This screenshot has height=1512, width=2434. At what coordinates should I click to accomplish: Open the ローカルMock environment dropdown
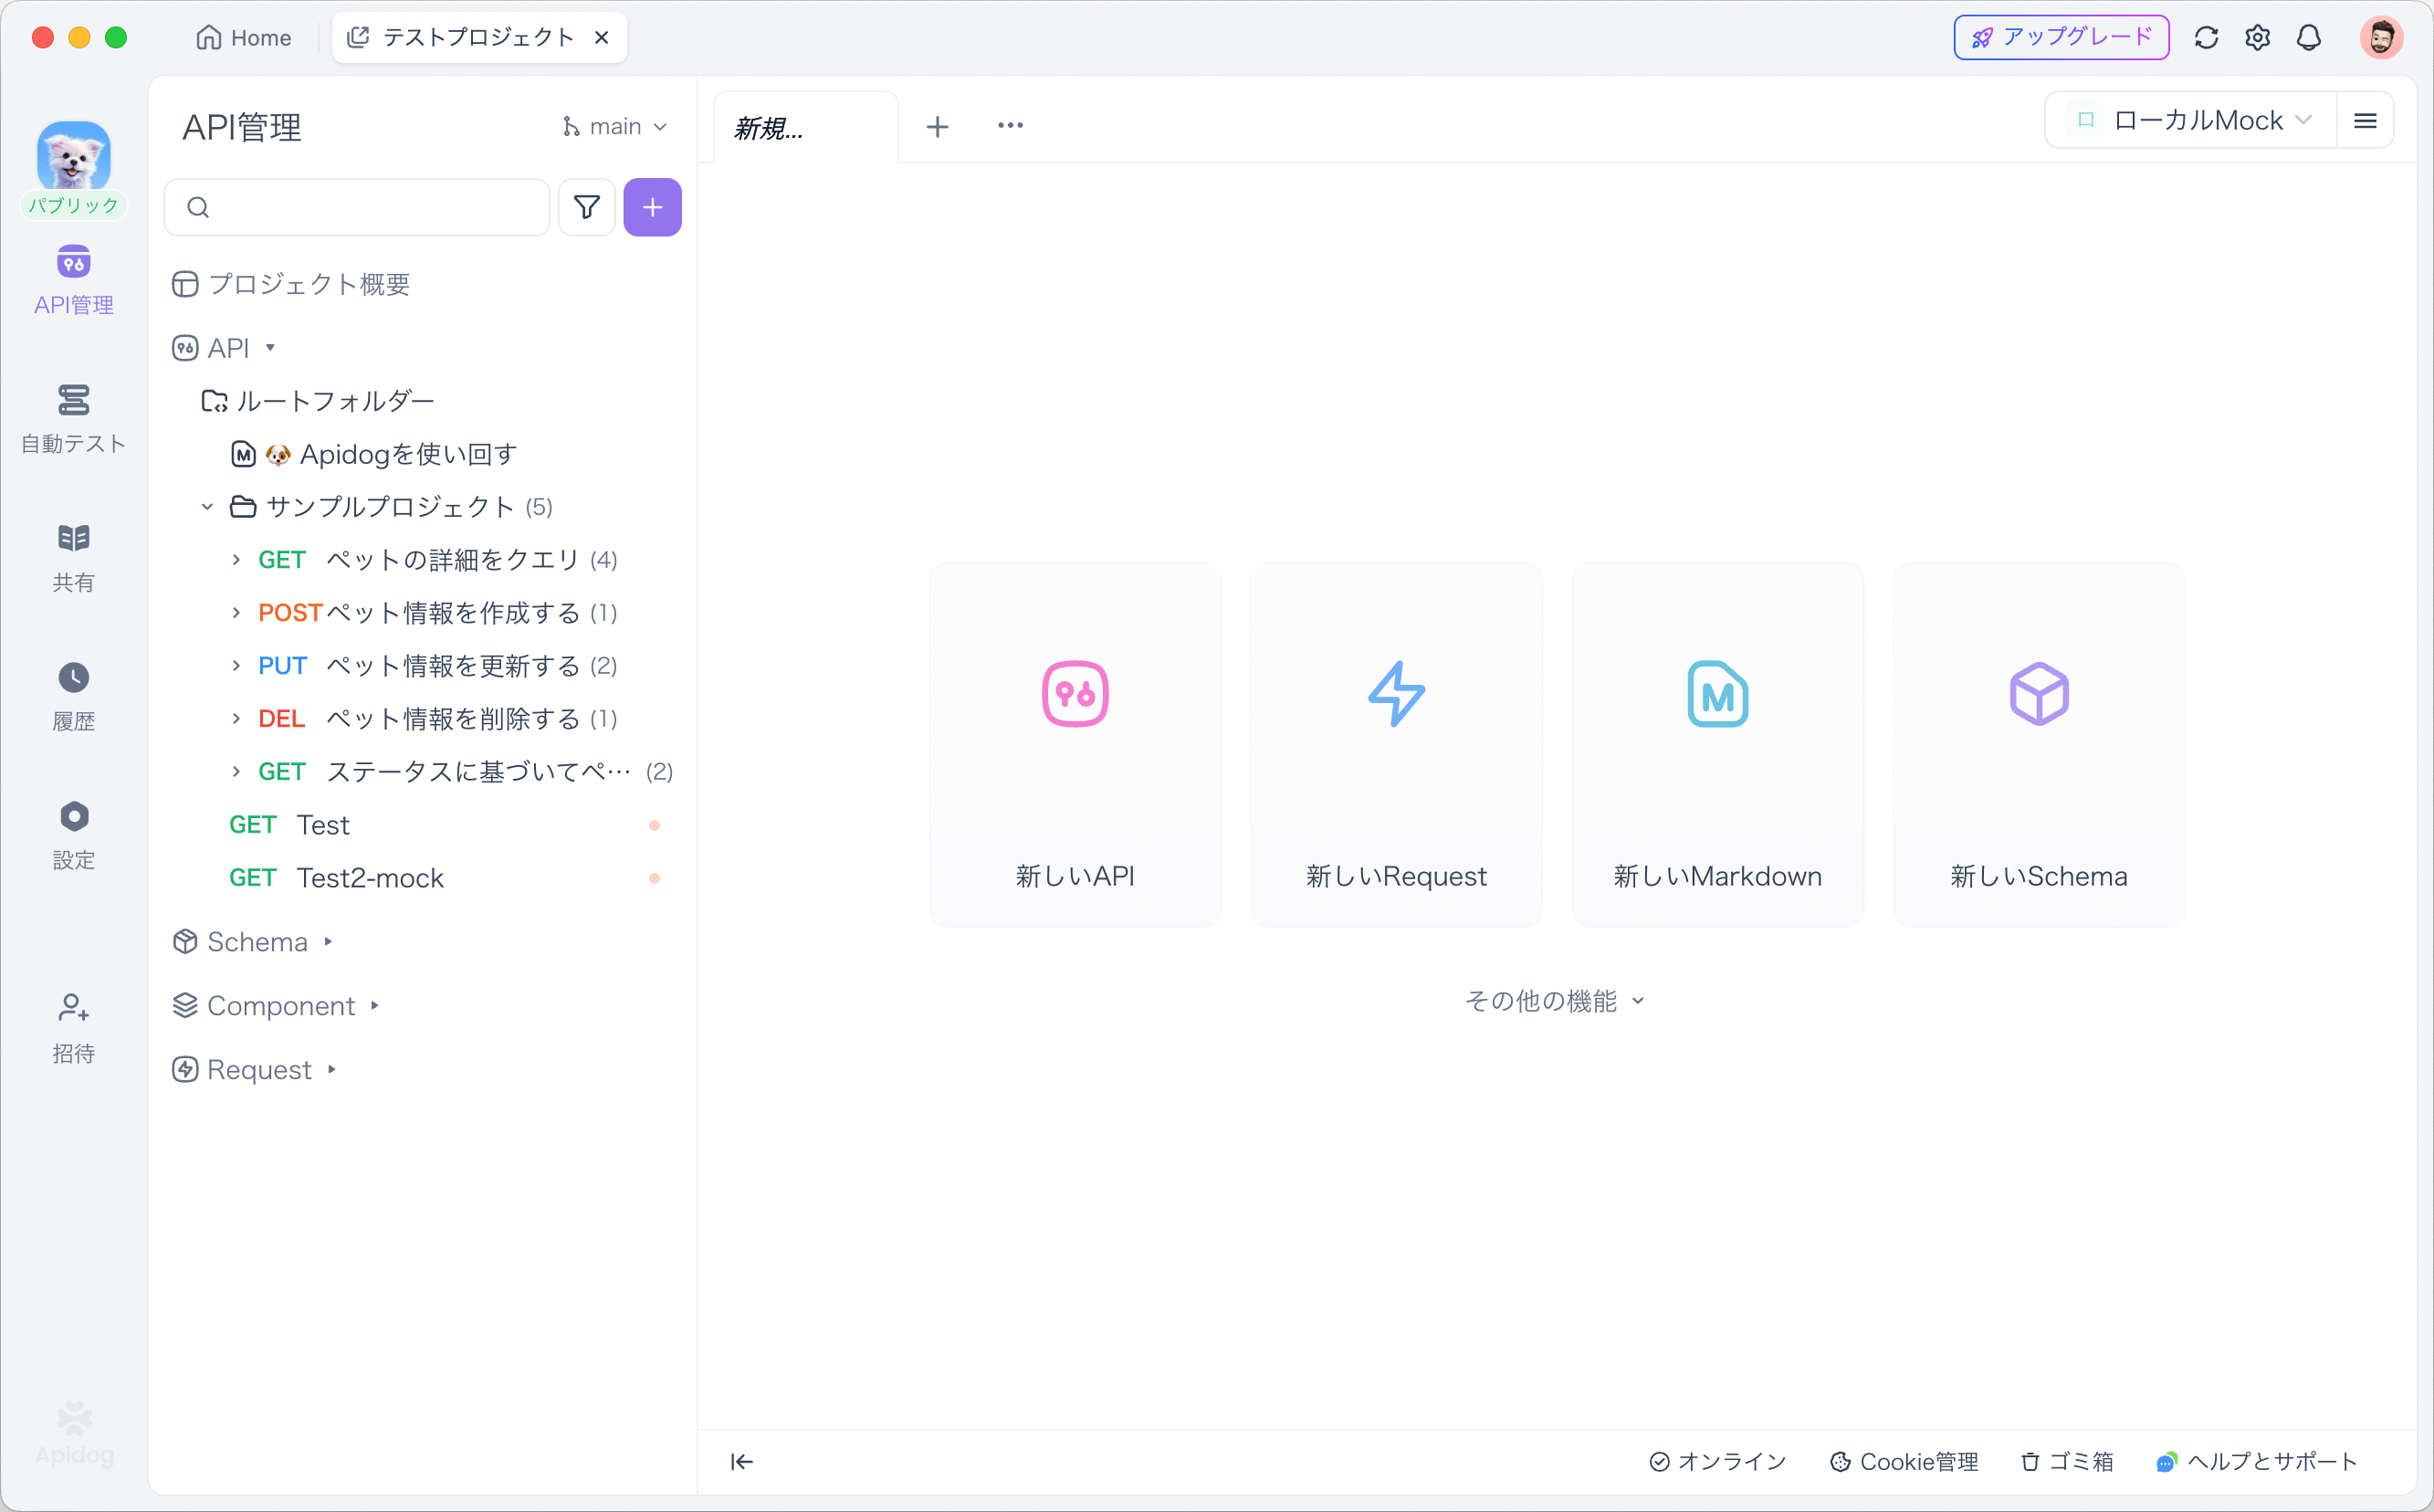(x=2194, y=121)
